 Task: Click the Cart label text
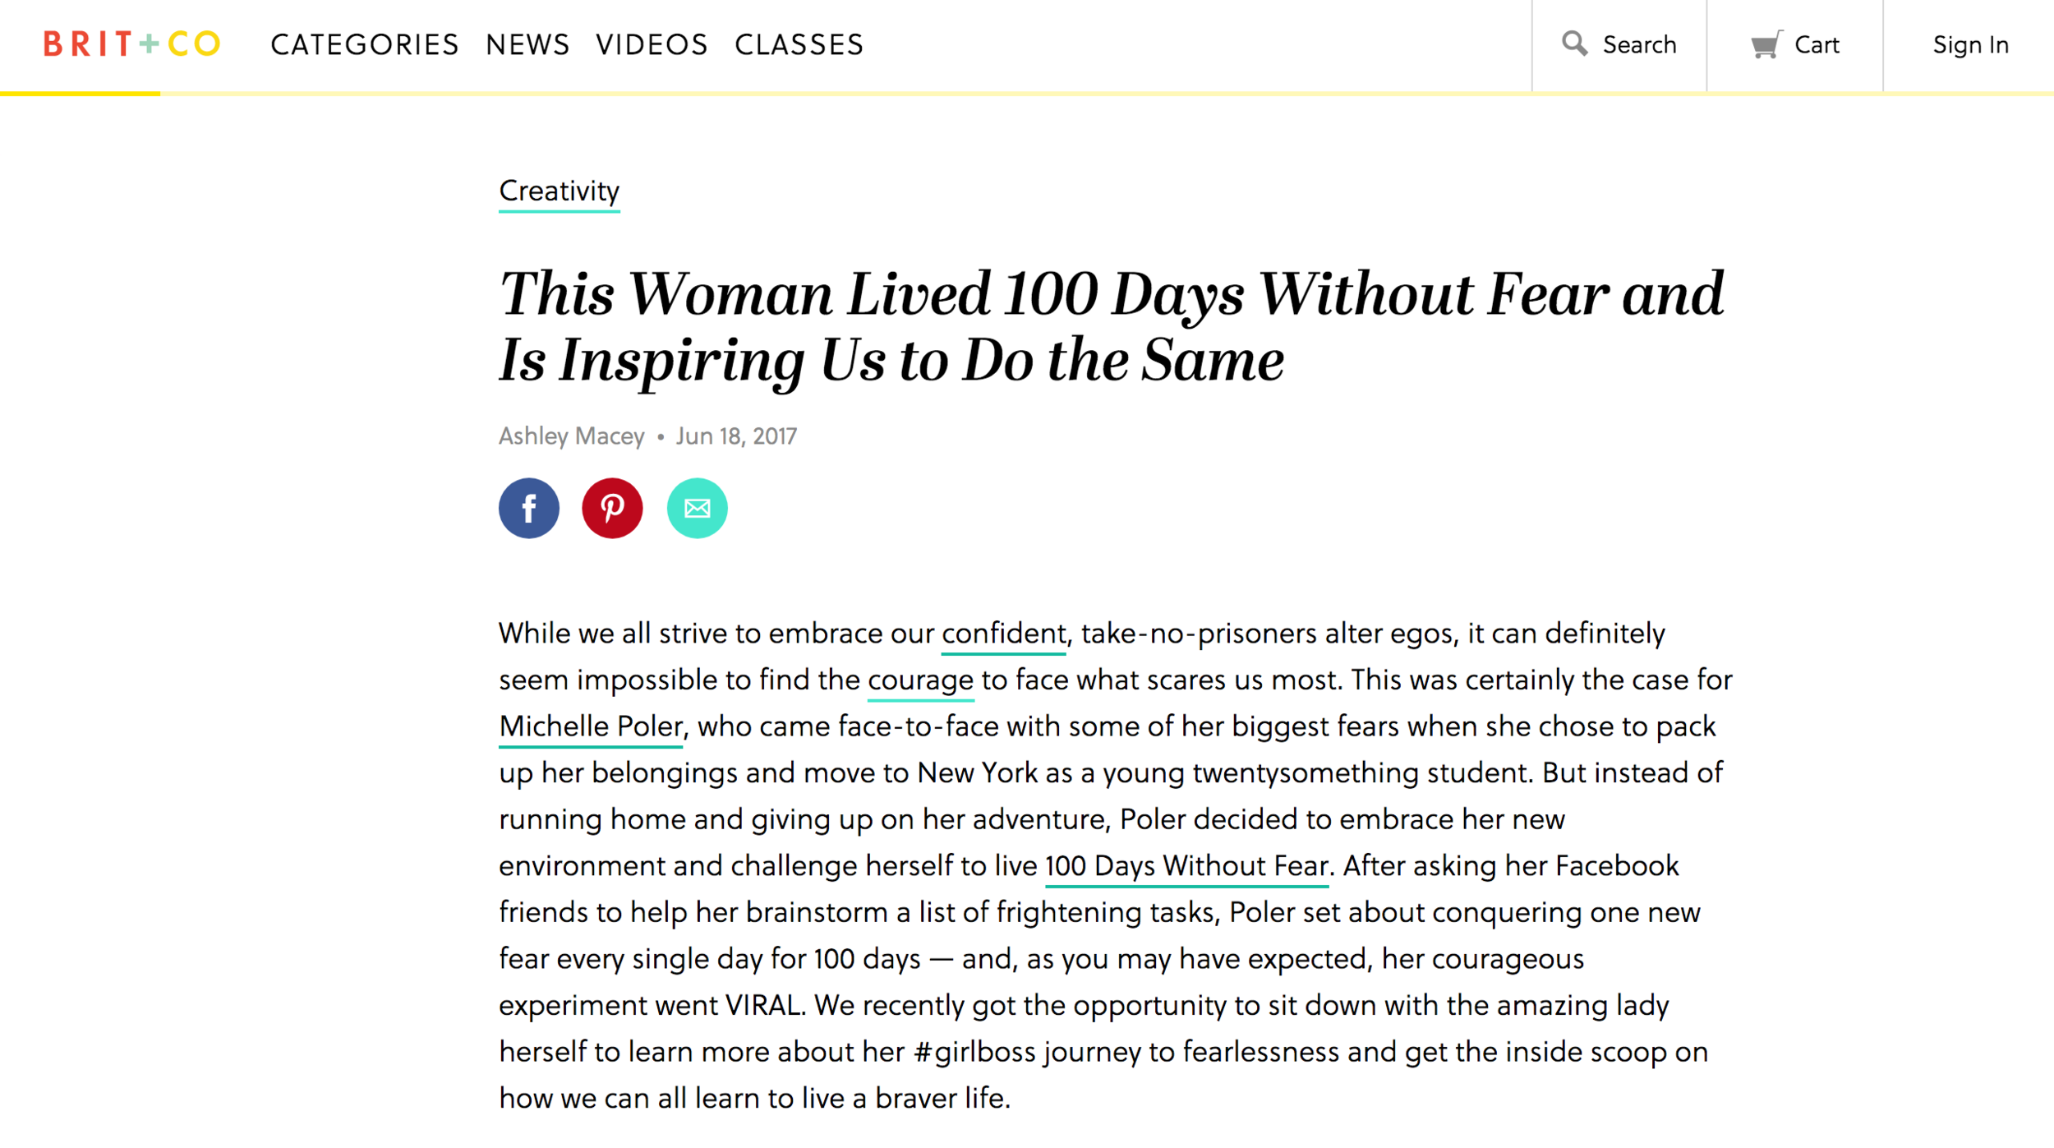1816,44
